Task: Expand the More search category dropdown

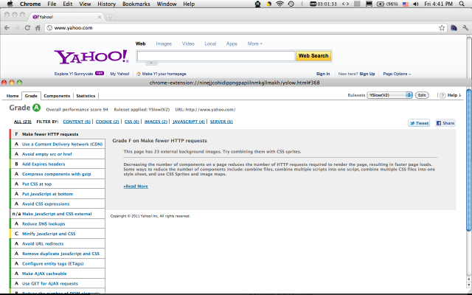Action: click(x=254, y=44)
